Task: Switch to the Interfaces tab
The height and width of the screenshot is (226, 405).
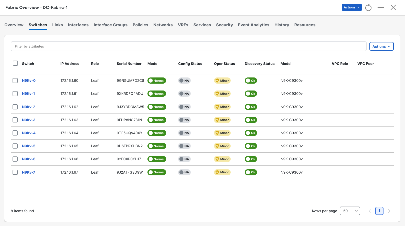Action: coord(78,25)
